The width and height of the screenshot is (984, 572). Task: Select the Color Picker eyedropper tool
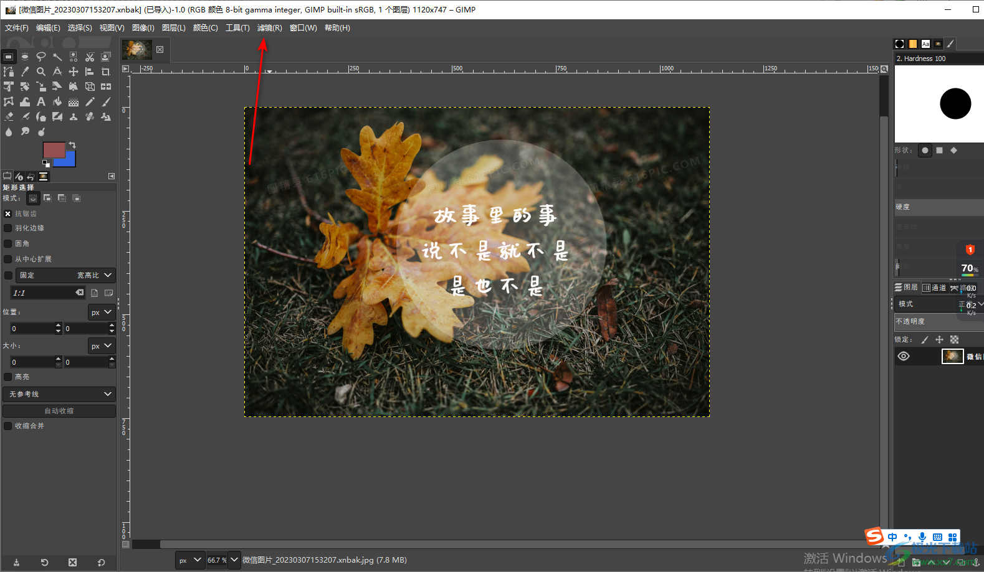25,72
